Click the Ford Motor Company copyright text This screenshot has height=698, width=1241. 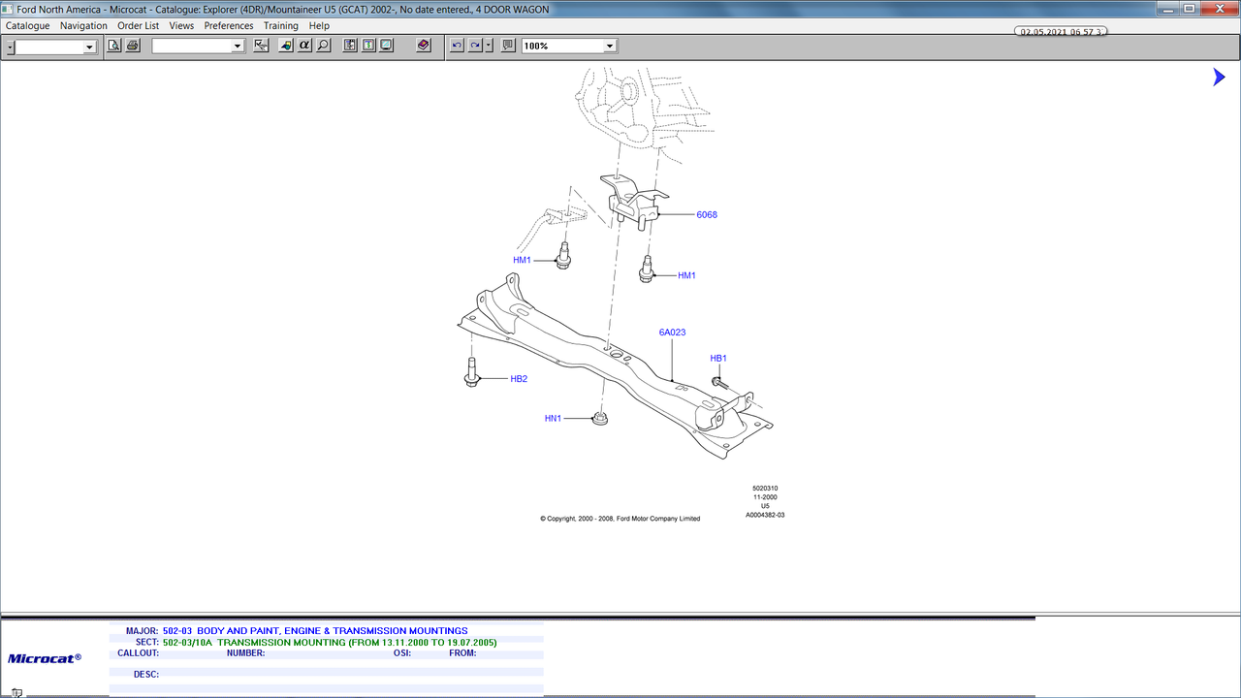(620, 519)
